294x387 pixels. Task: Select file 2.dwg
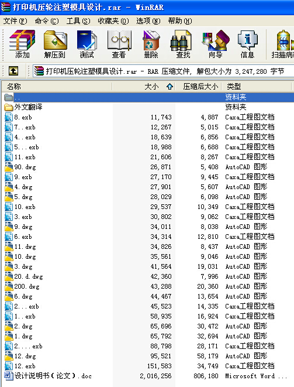pyautogui.click(x=23, y=326)
